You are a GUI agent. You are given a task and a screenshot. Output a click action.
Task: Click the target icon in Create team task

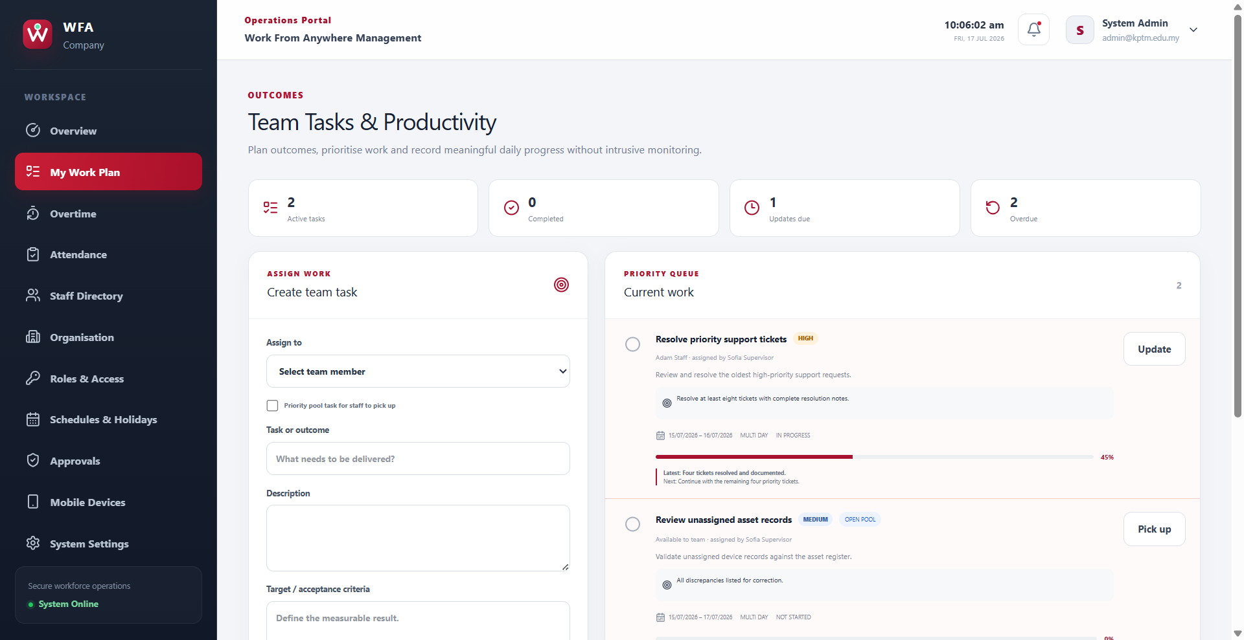tap(561, 285)
